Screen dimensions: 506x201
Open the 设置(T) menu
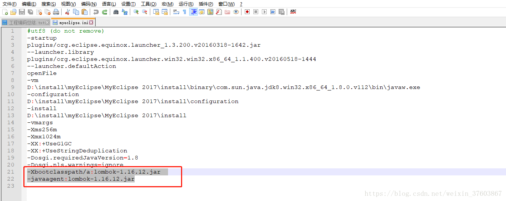point(128,4)
